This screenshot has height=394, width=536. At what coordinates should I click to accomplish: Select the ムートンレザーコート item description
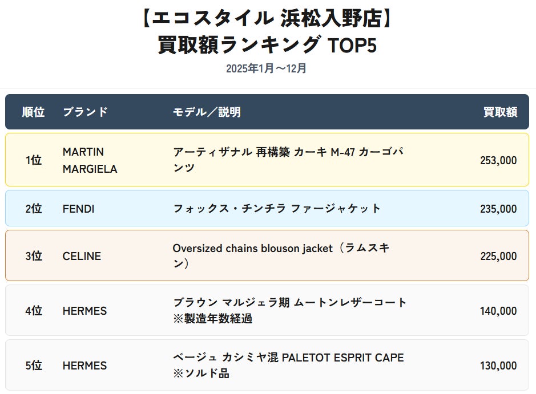point(290,303)
